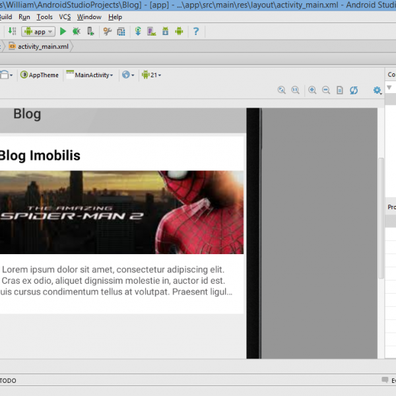The width and height of the screenshot is (396, 396).
Task: Open the AVD Manager icon
Action: [152, 31]
